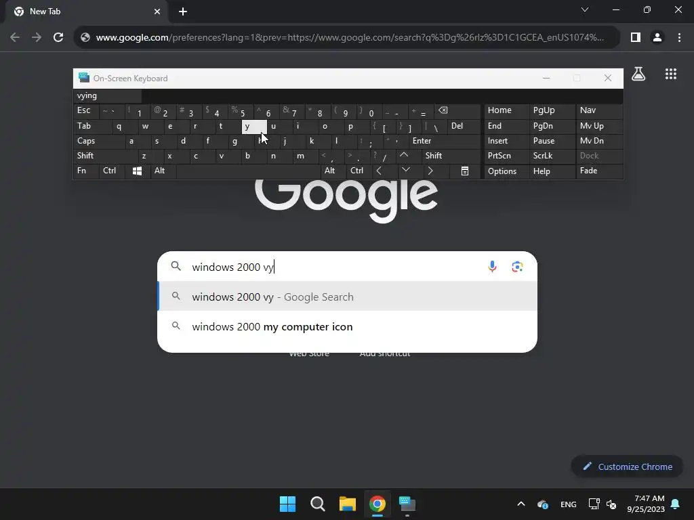Click the spacebar on On-Screen Keyboard
694x520 pixels.
point(248,171)
